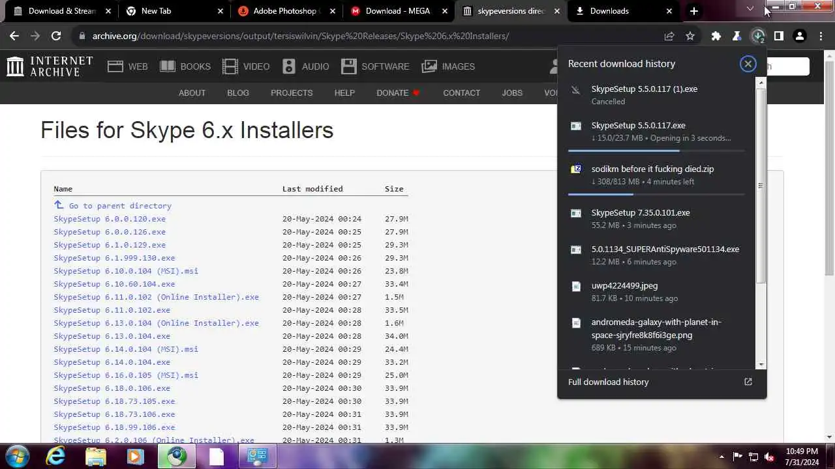The height and width of the screenshot is (469, 835).
Task: Open the Chrome three-dot menu
Action: pos(821,36)
